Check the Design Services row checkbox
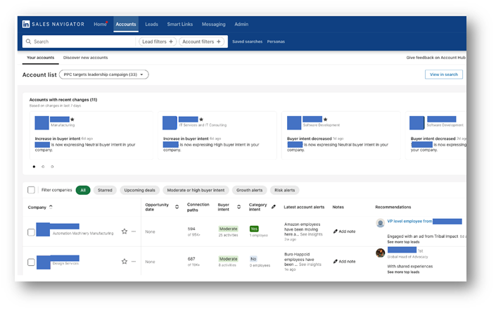 pyautogui.click(x=31, y=262)
